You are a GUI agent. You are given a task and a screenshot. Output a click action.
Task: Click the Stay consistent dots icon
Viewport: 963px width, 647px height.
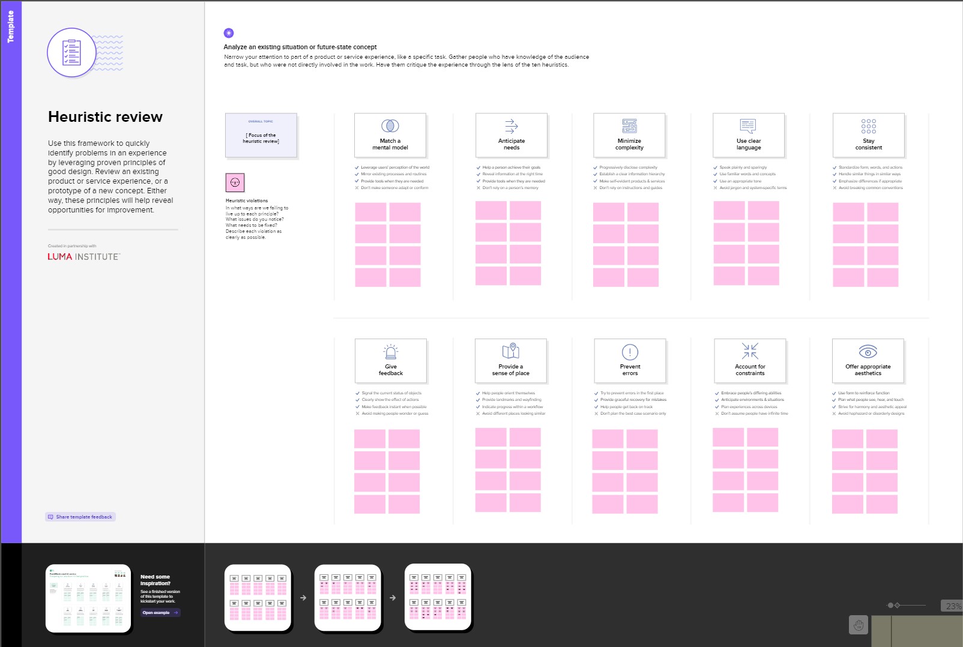(x=868, y=126)
